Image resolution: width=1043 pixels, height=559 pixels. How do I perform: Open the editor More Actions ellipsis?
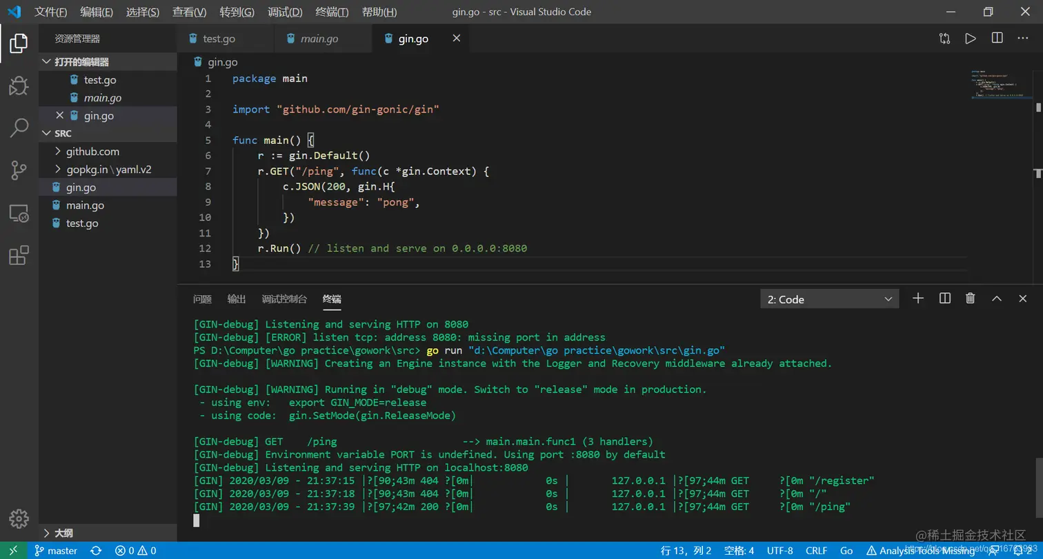click(x=1023, y=39)
